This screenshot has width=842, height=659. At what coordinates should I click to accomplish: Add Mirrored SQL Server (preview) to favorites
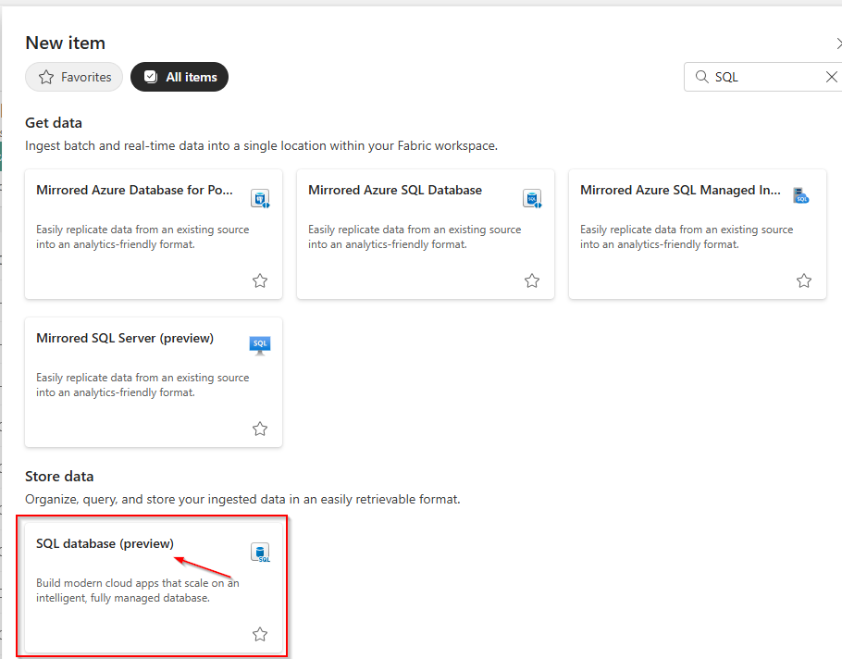pos(260,429)
